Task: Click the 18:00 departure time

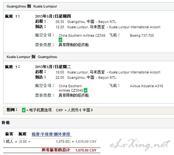Action: pos(60,72)
